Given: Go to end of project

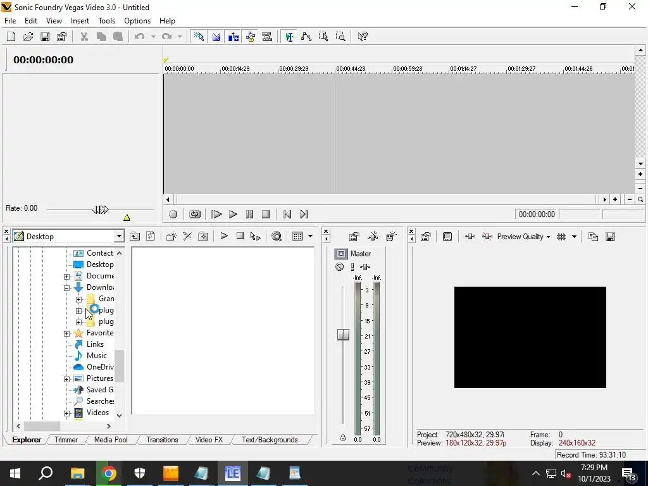Looking at the screenshot, I should (x=304, y=214).
